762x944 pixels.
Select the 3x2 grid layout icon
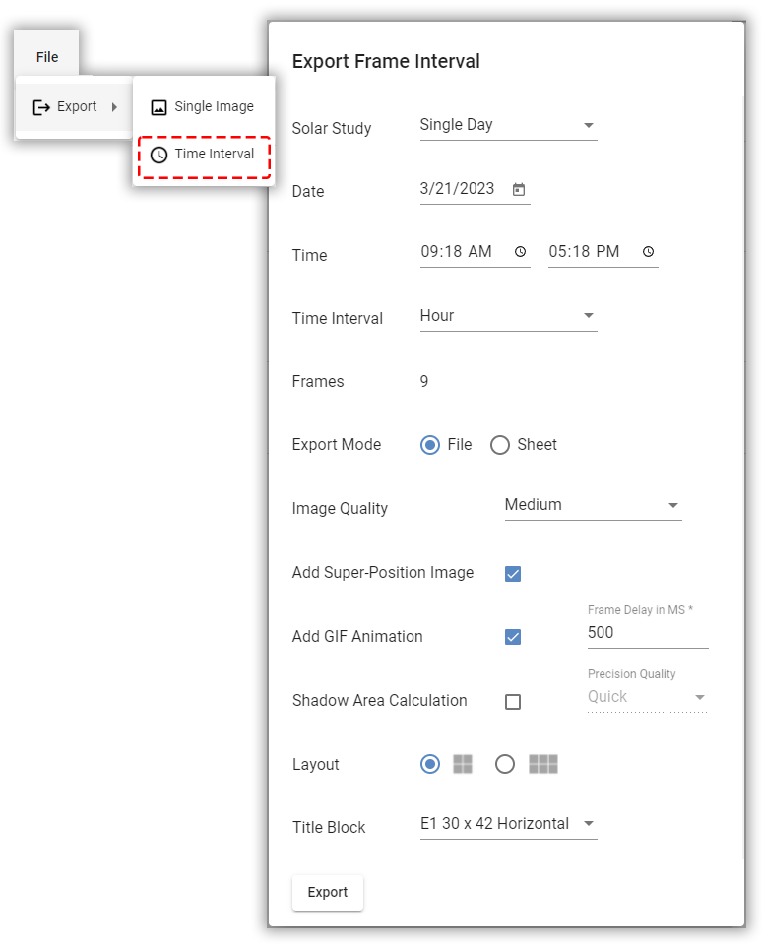pos(543,764)
